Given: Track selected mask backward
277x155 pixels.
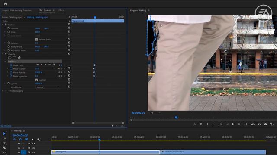Looking at the screenshot, I should point(42,65).
